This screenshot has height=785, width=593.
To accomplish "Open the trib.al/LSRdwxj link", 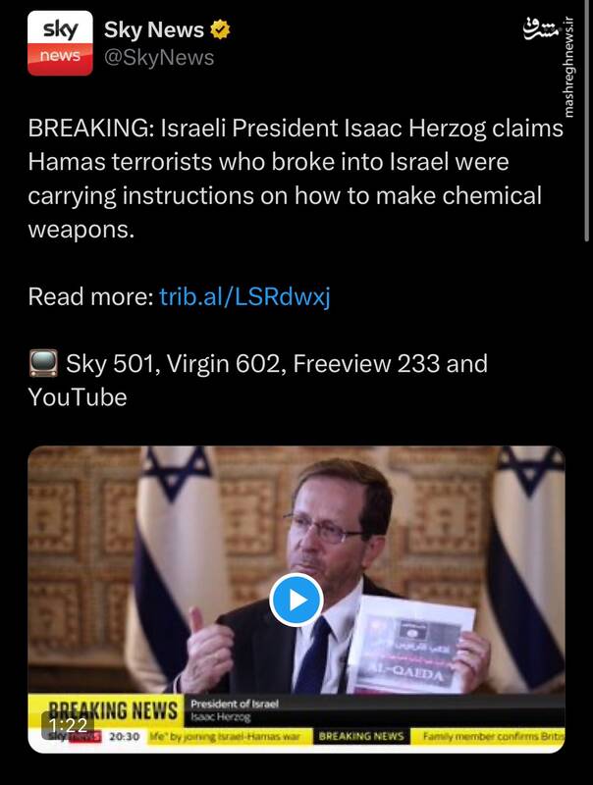I will pos(244,296).
